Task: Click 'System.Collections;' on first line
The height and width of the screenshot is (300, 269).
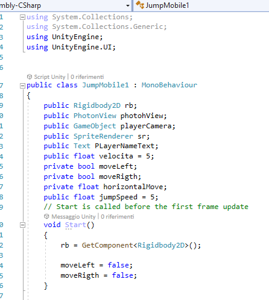Action: click(x=92, y=17)
